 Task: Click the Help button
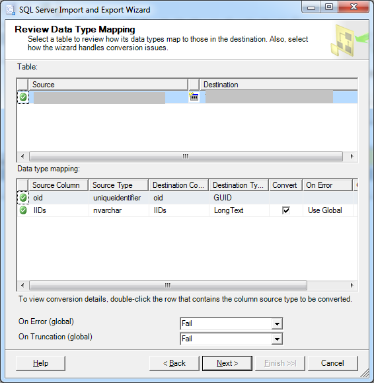[x=41, y=363]
